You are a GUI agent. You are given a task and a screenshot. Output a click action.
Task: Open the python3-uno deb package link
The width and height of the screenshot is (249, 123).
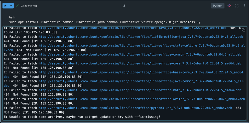click(135, 108)
